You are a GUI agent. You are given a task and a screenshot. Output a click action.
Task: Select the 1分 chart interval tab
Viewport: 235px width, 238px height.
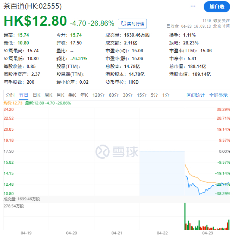pos(166,95)
